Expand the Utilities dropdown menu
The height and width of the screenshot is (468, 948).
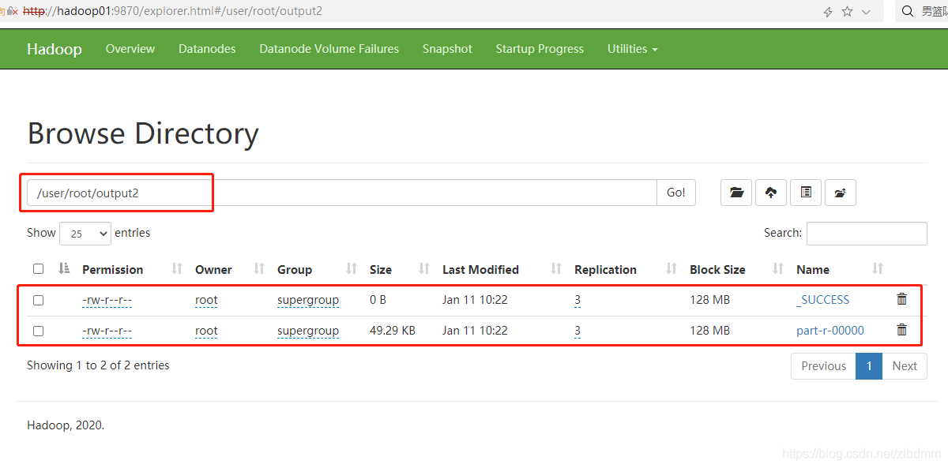(633, 49)
